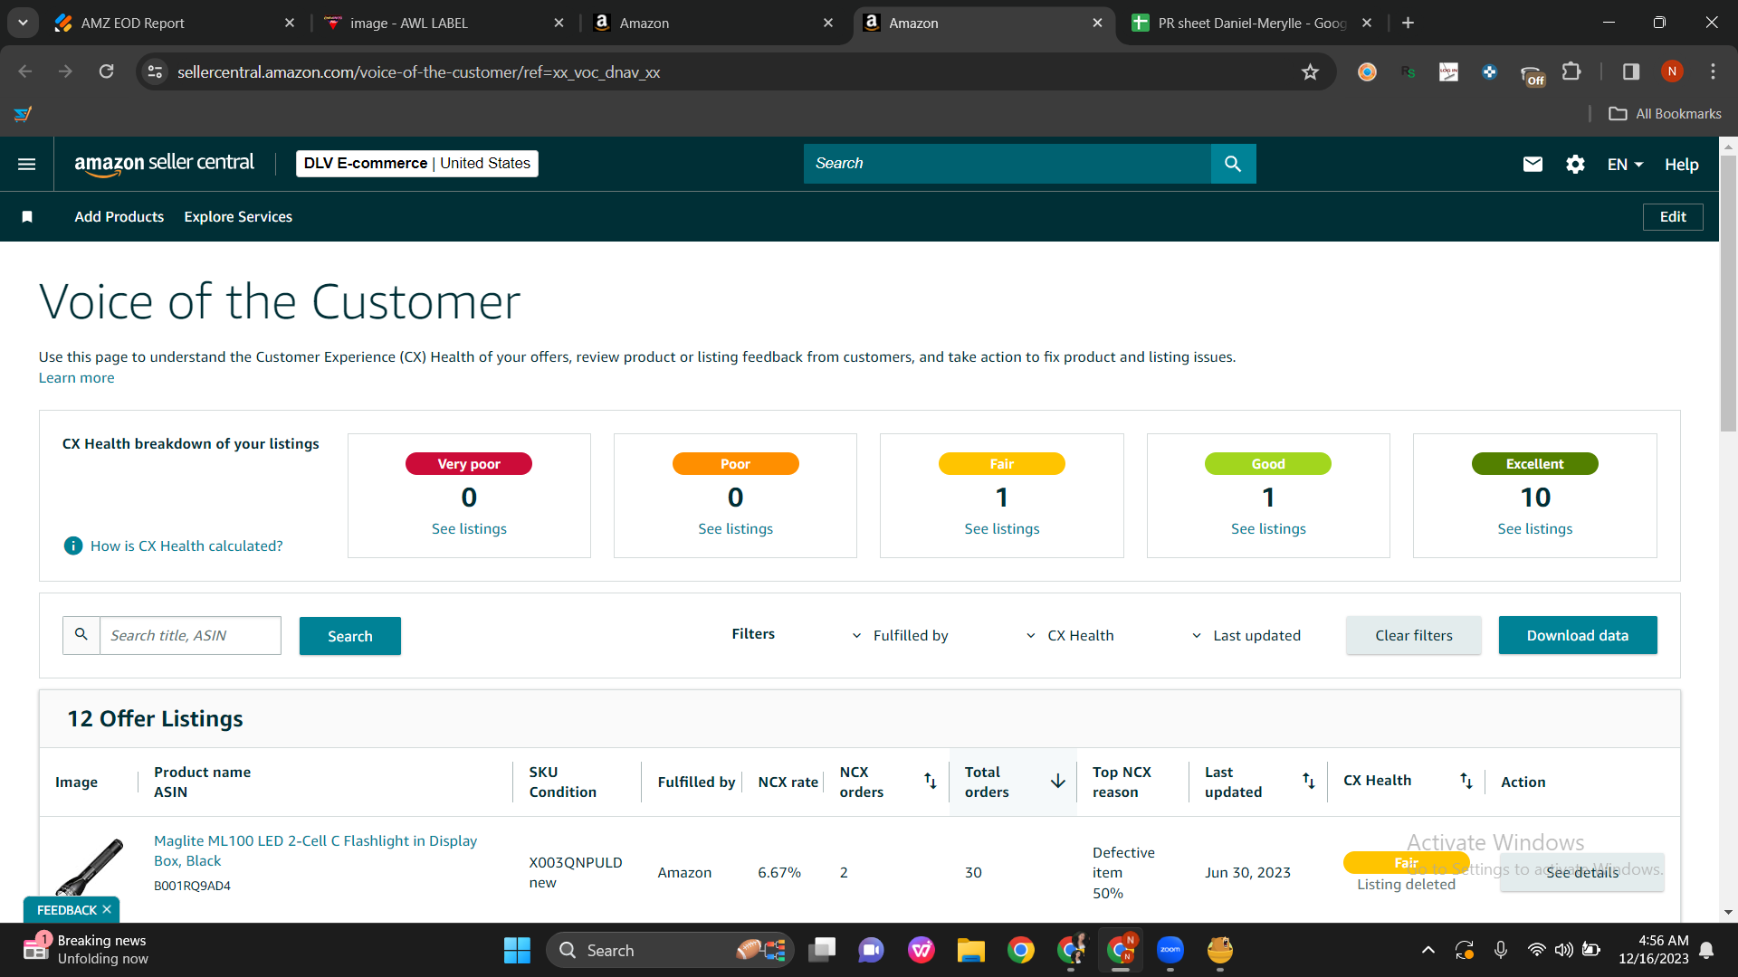Open a new browser tab

point(1408,23)
